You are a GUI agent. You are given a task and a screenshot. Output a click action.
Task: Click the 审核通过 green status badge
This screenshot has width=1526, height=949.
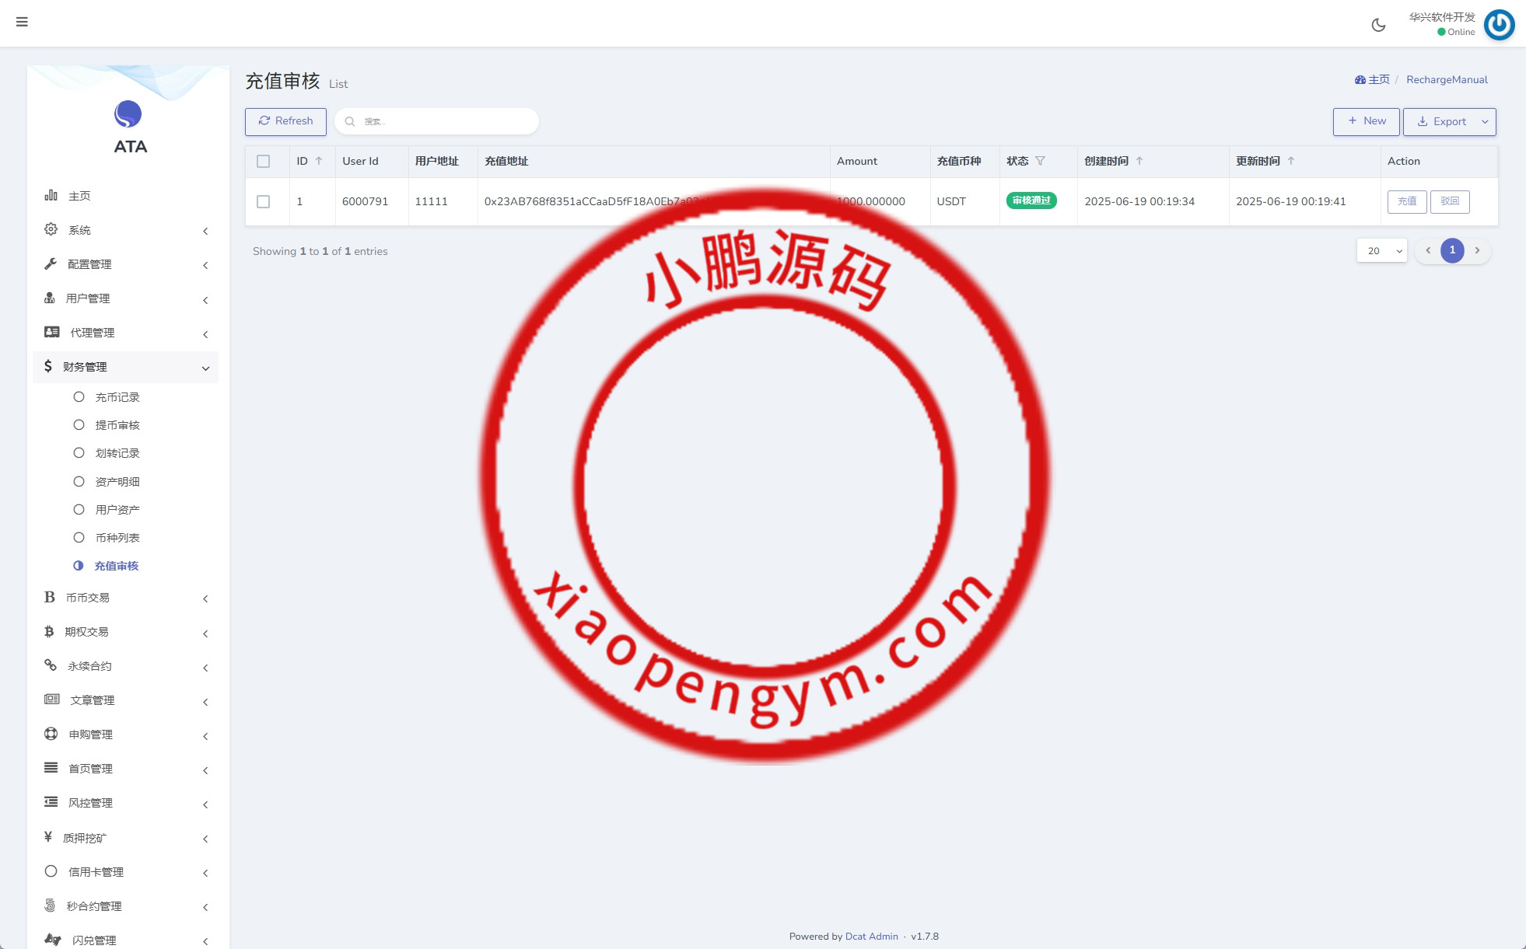pos(1031,201)
